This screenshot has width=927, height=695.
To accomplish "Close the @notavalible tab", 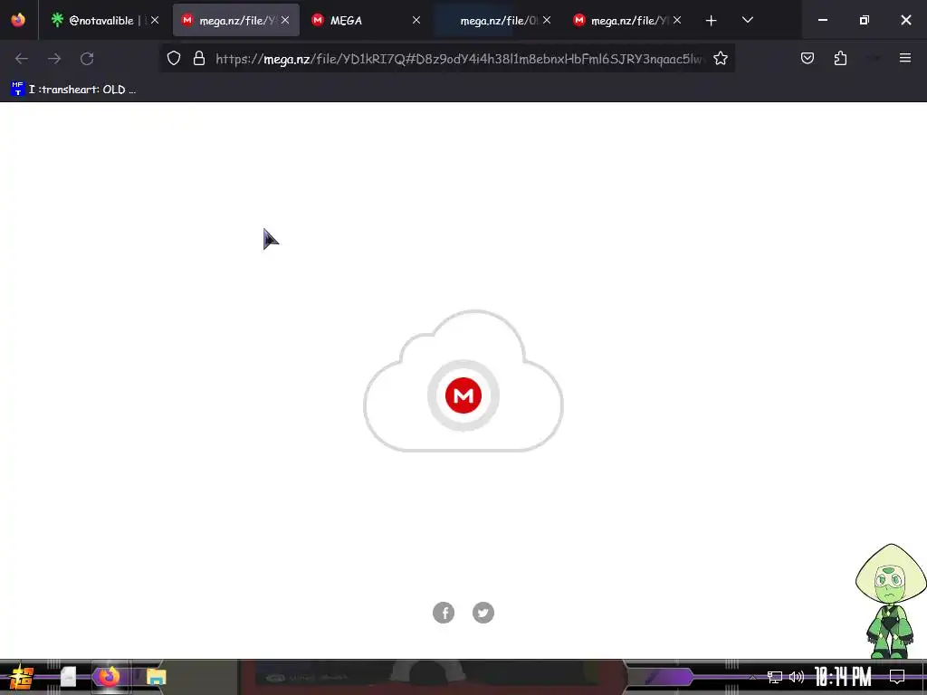I will tap(155, 20).
